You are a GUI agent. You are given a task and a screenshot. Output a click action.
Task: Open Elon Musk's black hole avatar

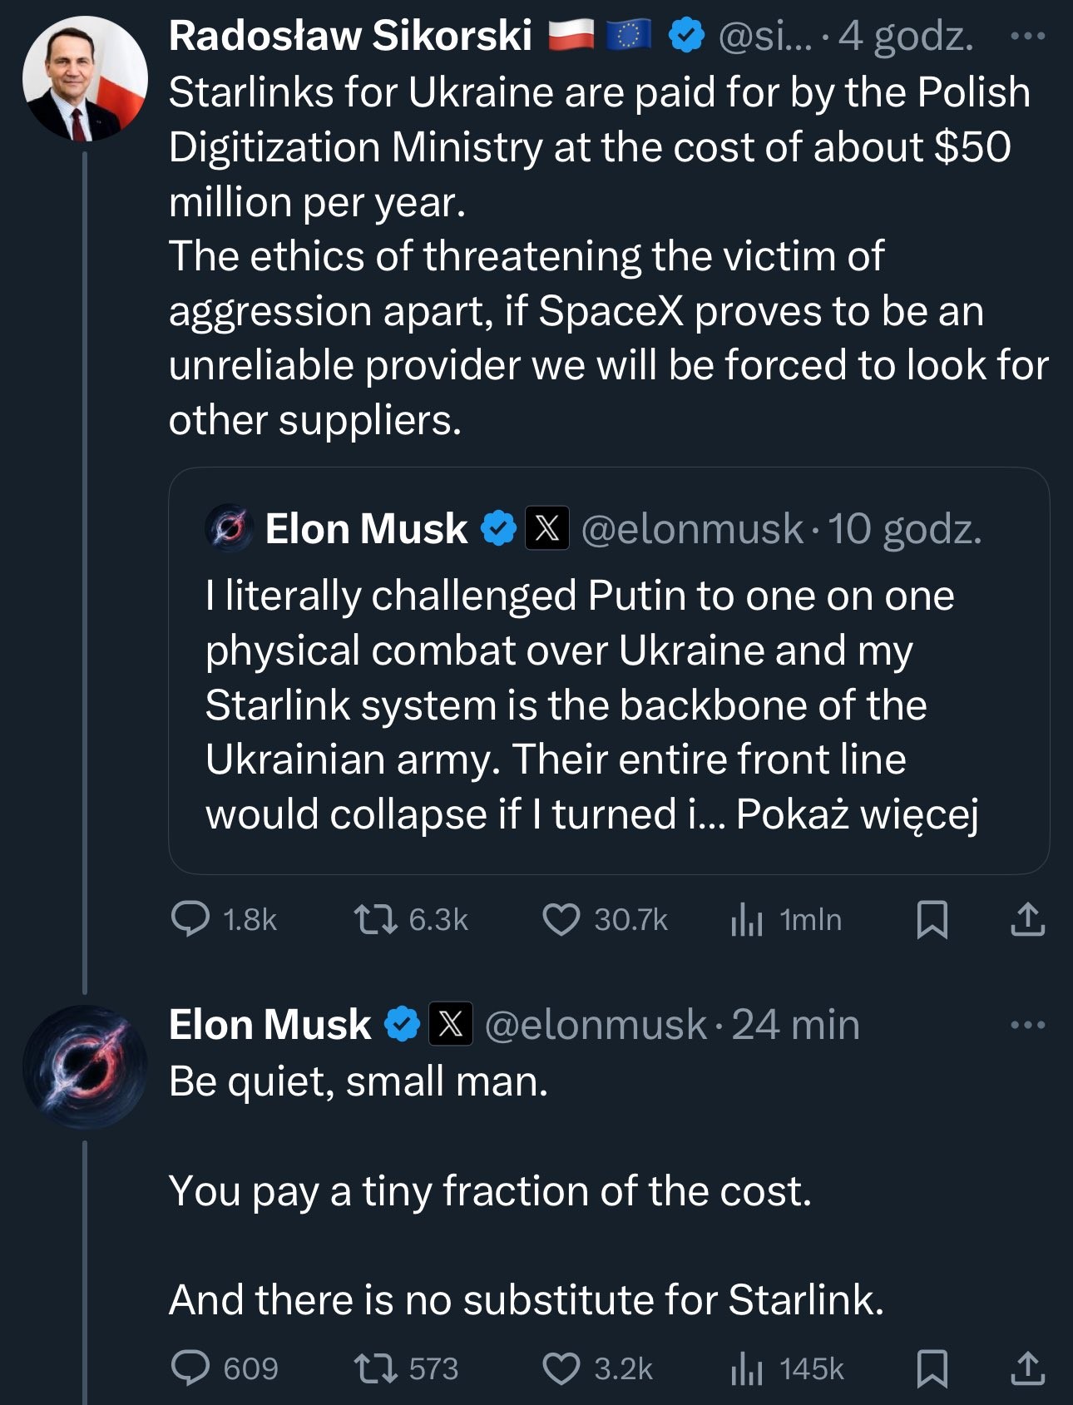pos(85,1066)
